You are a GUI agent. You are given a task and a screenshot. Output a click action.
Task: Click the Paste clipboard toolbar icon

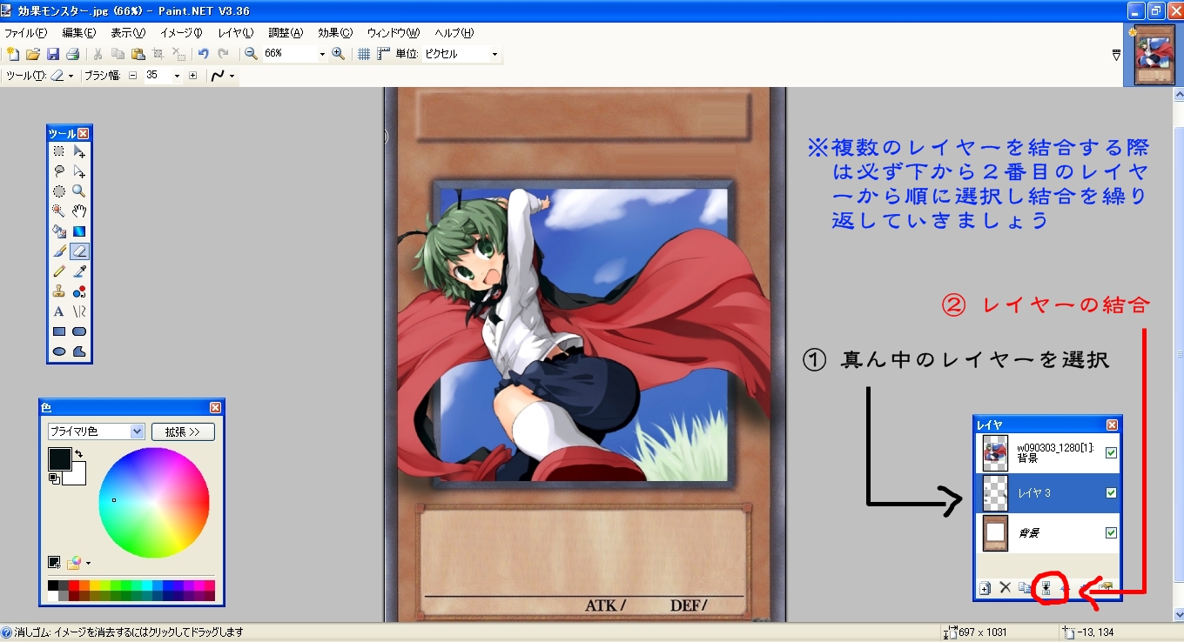138,54
